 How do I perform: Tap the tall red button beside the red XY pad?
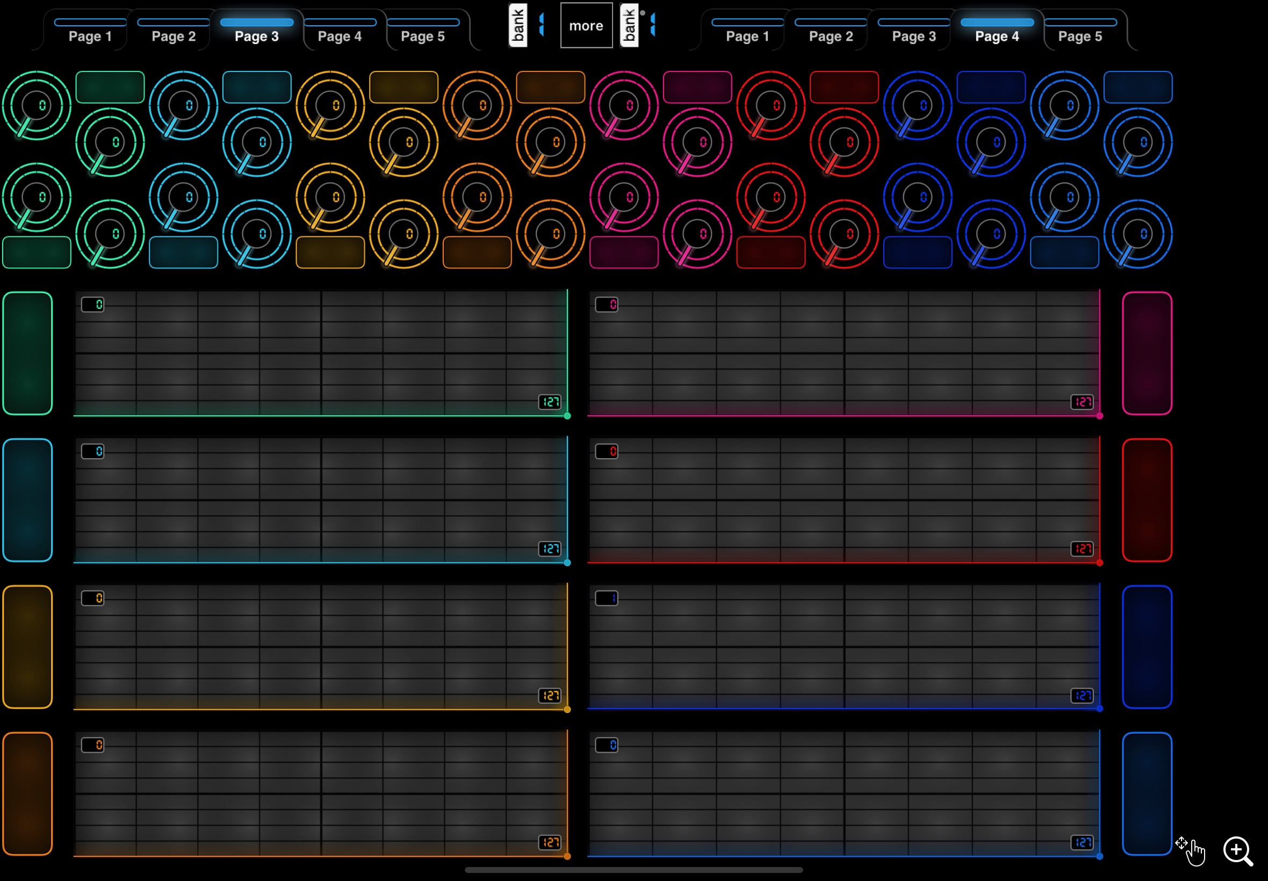pos(1147,500)
